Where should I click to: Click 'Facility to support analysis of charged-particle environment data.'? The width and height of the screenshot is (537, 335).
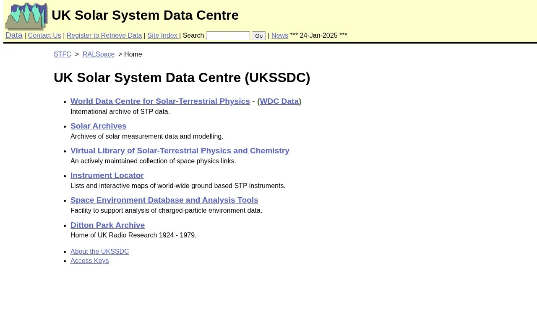tap(166, 211)
